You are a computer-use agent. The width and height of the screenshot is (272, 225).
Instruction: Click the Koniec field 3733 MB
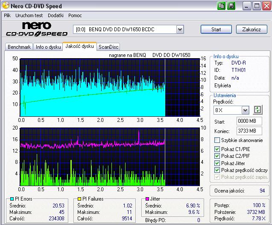pyautogui.click(x=249, y=130)
